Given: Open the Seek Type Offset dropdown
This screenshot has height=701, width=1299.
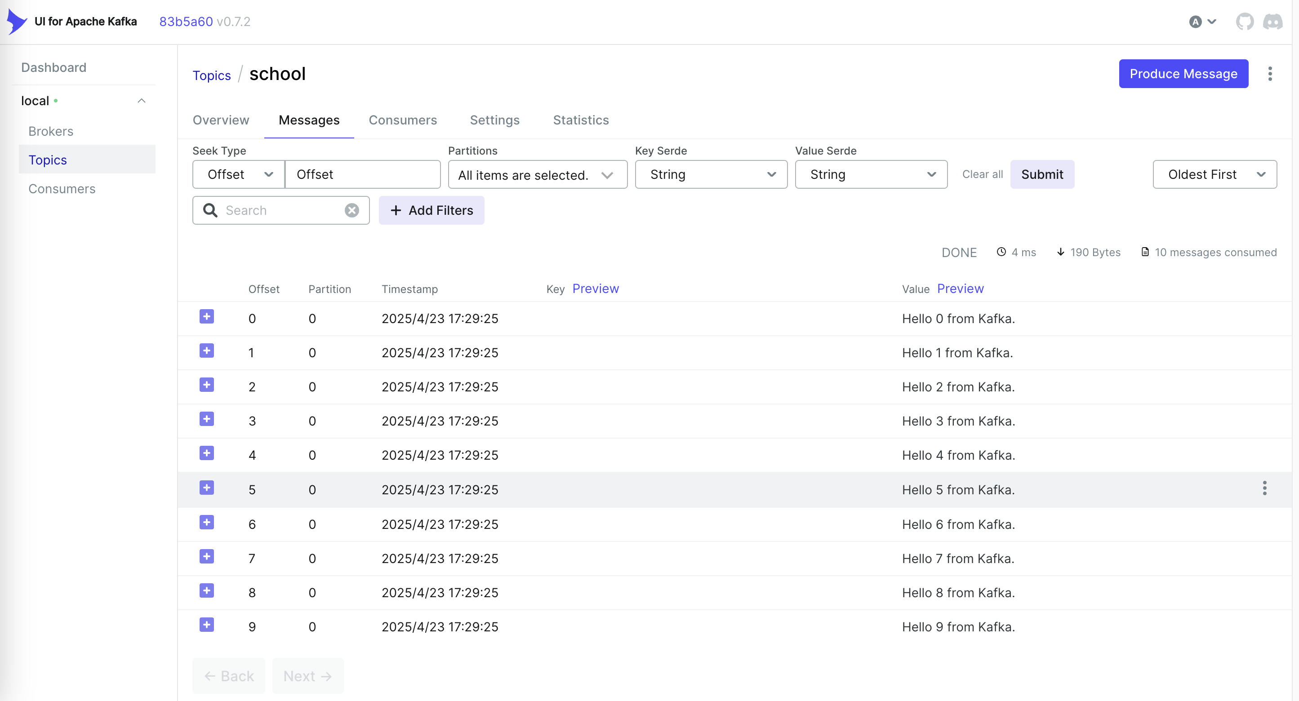Looking at the screenshot, I should point(239,174).
